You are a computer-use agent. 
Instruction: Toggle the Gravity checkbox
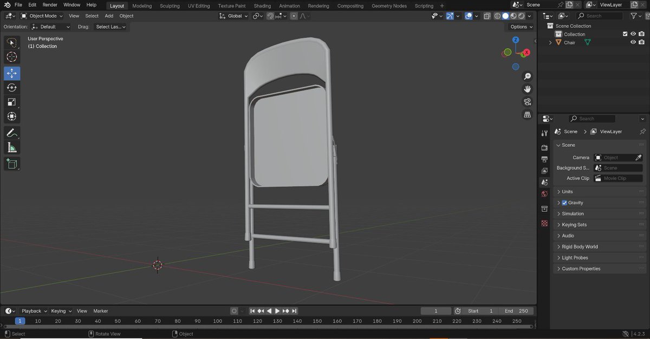pos(564,203)
